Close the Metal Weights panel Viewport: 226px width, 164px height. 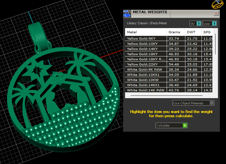coord(216,14)
